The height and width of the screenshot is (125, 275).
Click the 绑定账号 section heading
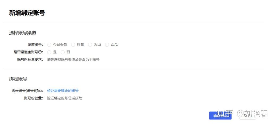pos(18,79)
